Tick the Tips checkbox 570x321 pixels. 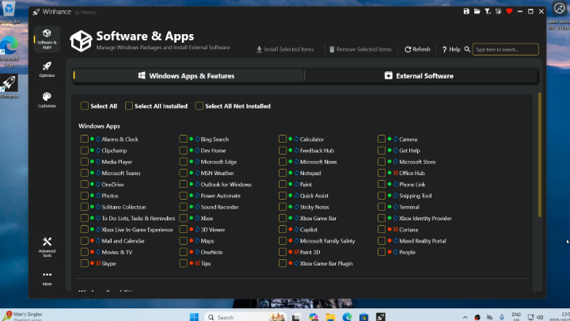183,263
